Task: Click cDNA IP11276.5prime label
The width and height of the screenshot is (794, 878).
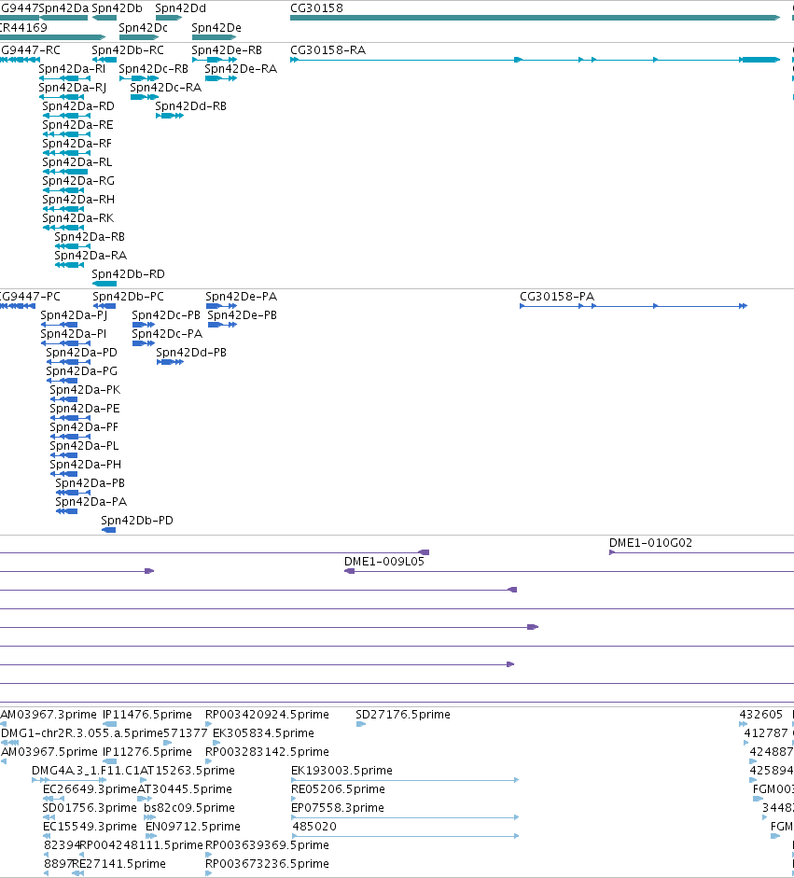Action: point(147,751)
